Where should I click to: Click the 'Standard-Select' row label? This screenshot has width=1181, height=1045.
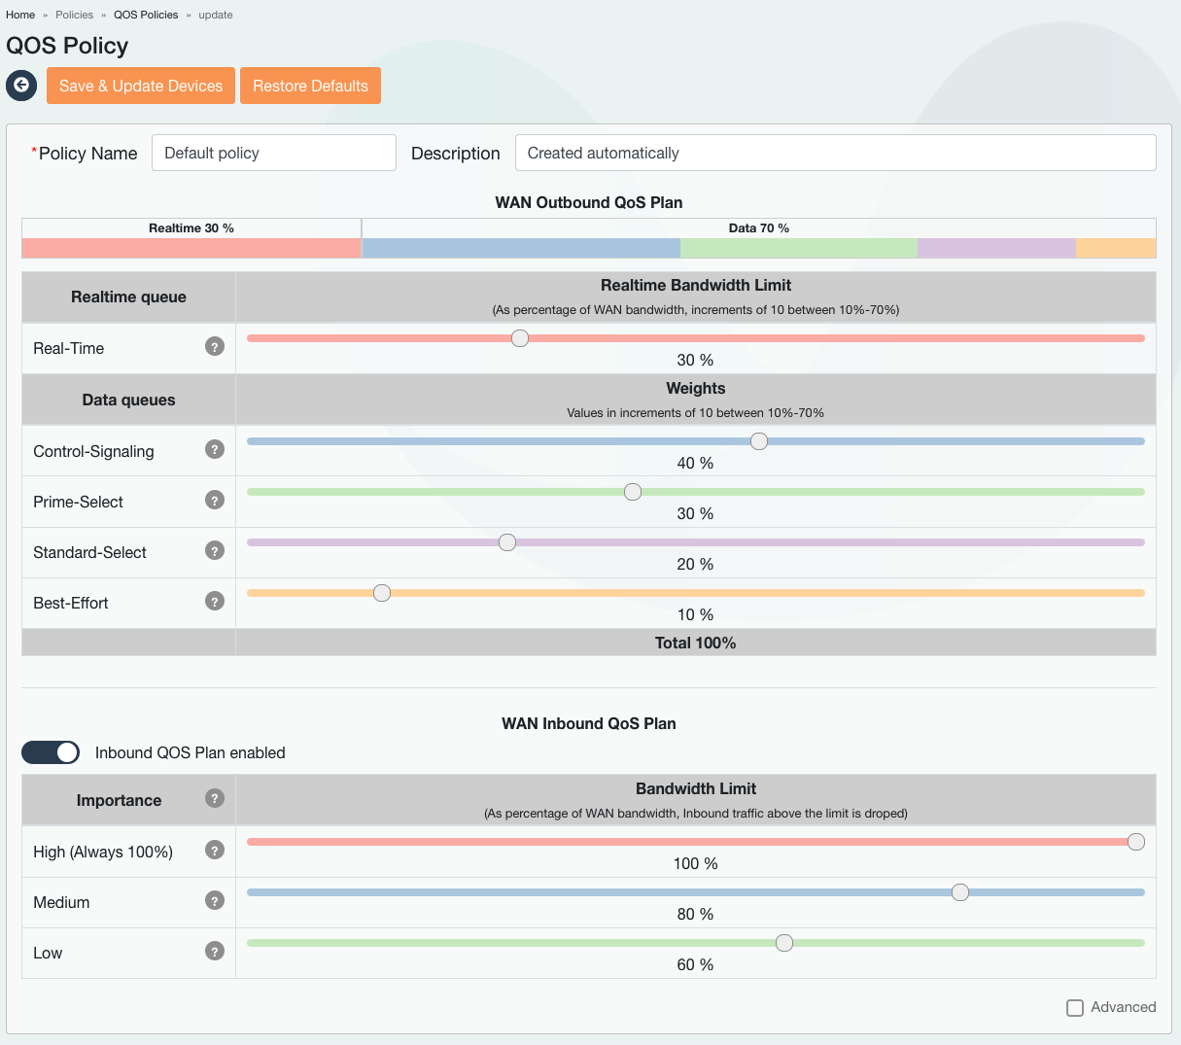[x=89, y=552]
